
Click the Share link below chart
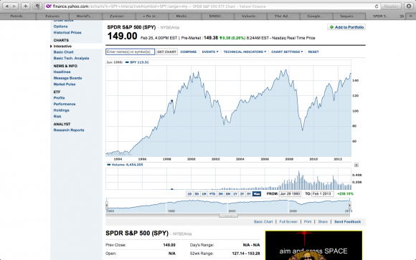point(323,222)
